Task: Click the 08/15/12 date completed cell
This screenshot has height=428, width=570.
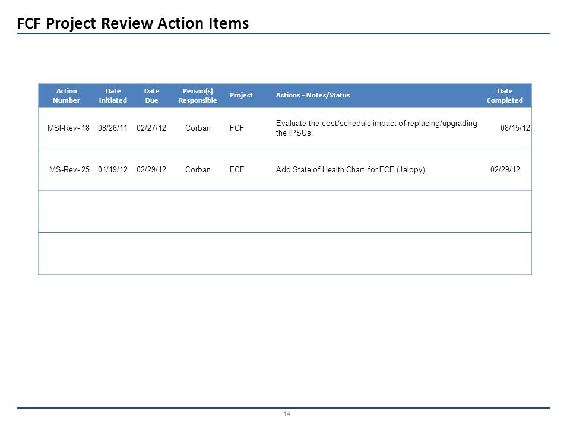Action: click(515, 128)
